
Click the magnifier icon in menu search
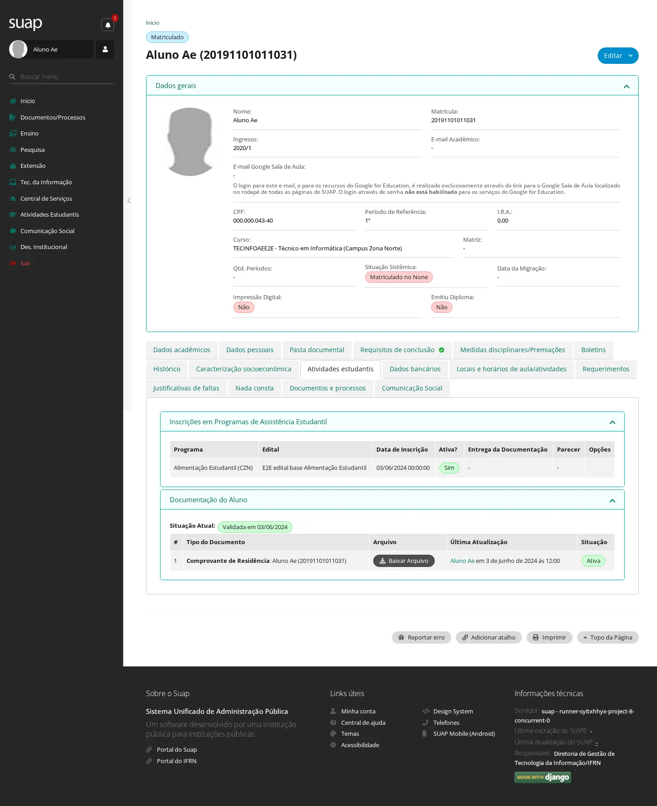(12, 77)
